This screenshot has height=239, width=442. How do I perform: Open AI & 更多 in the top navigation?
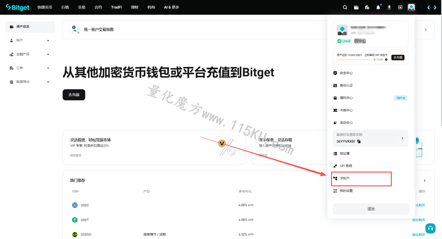point(171,7)
